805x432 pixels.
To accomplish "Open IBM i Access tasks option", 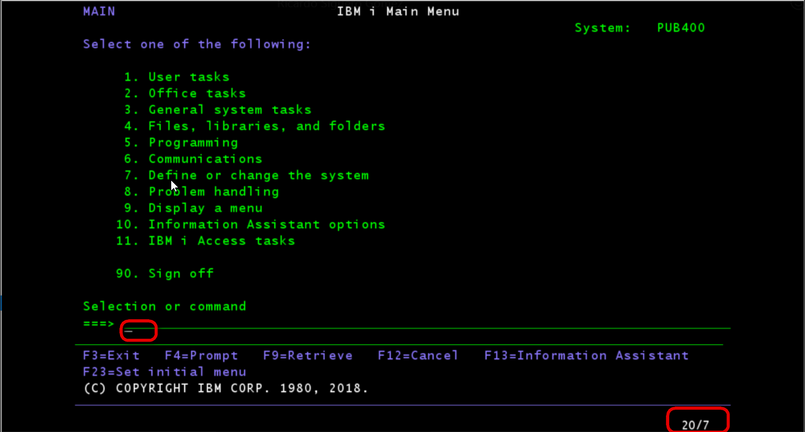I will [x=221, y=241].
